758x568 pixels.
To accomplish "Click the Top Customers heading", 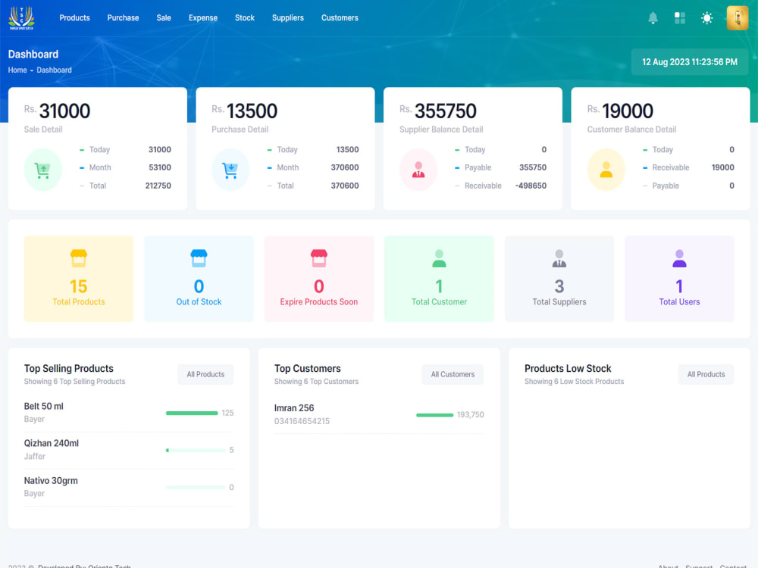I will (308, 369).
